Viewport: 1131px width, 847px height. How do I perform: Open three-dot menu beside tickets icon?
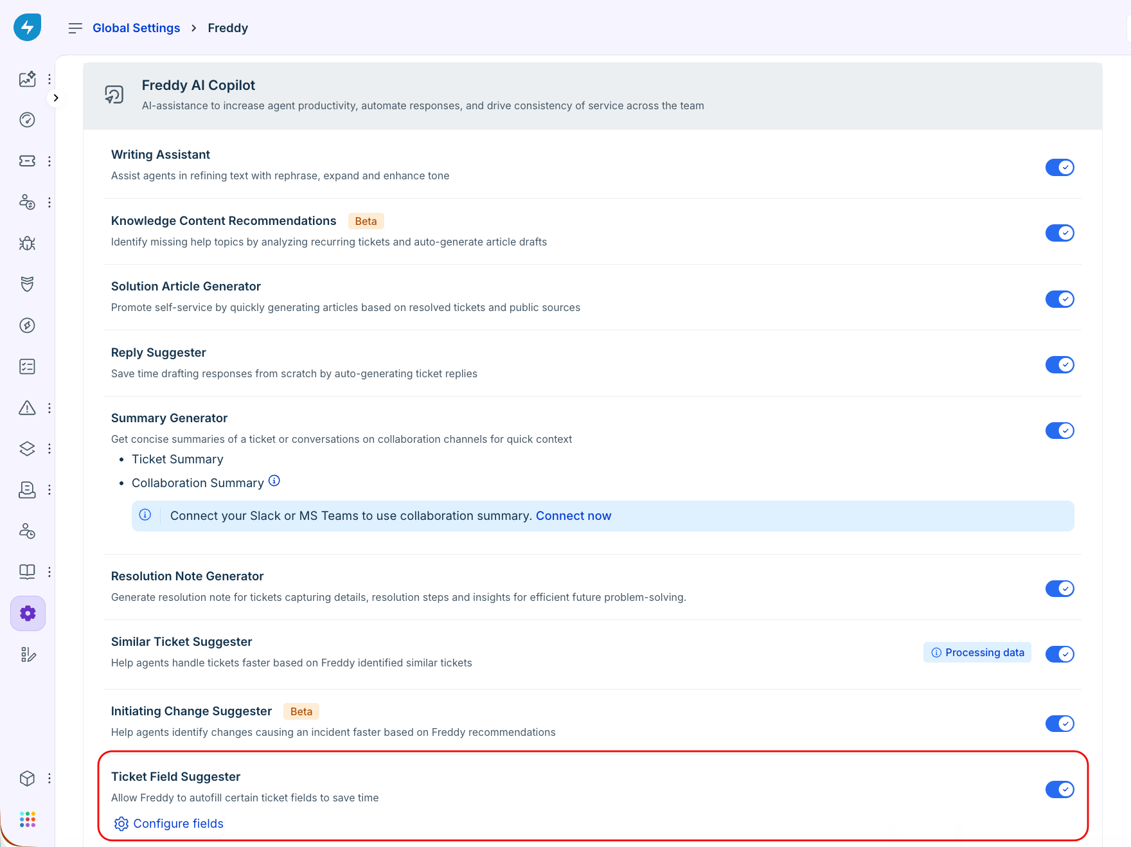(49, 161)
